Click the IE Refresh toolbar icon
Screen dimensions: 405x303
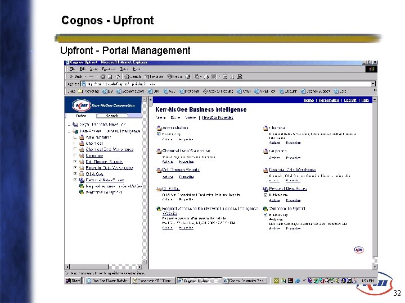coord(110,76)
